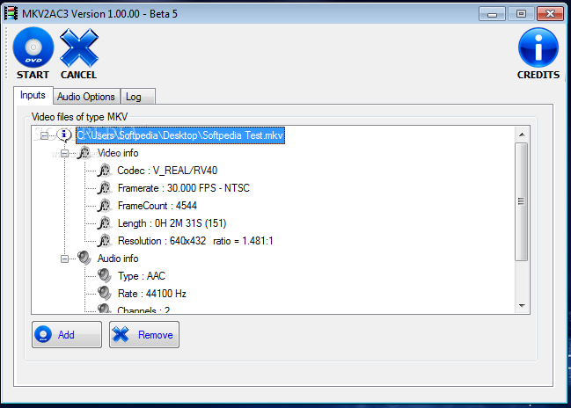The image size is (571, 408).
Task: Click the Add button
Action: pos(67,334)
